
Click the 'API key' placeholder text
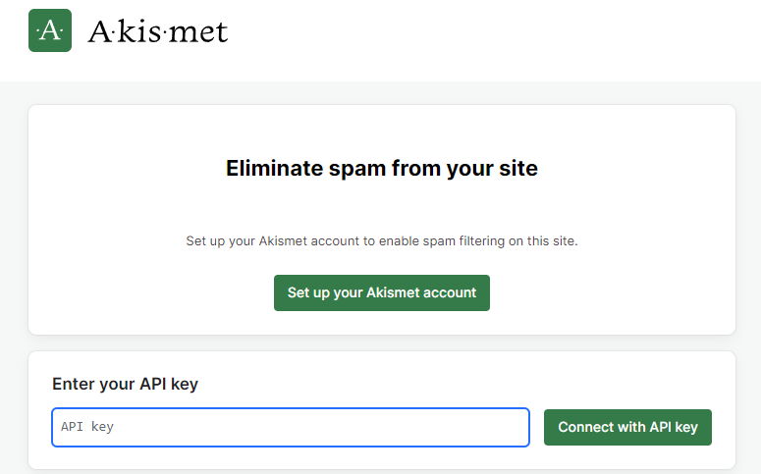(x=87, y=427)
